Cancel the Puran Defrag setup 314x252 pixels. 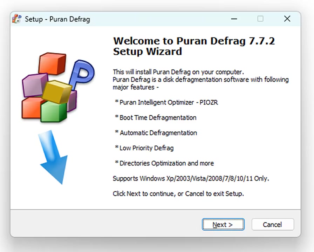(273, 224)
